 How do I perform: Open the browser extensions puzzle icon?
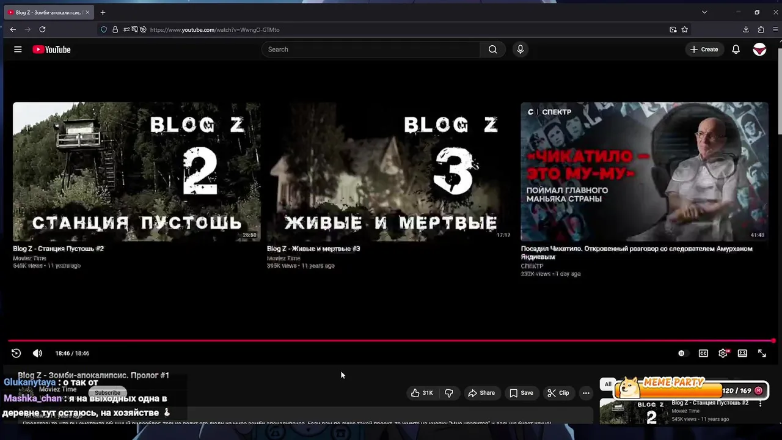[761, 29]
